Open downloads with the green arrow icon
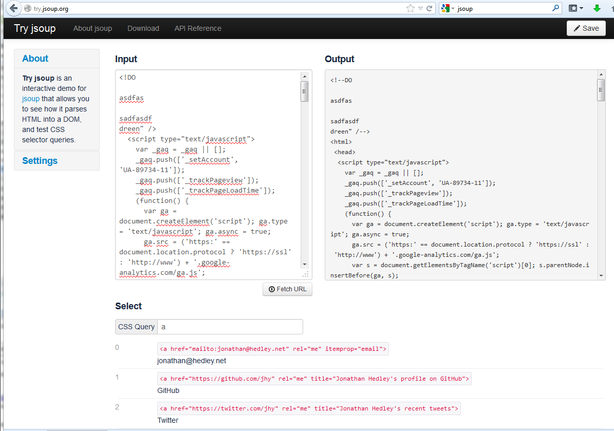Screen dimensions: 614x431 click(597, 8)
